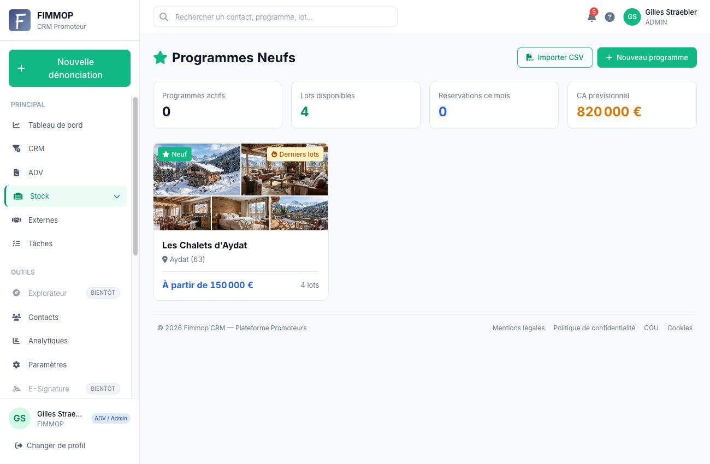Click the Stock warehouse icon

click(x=18, y=197)
